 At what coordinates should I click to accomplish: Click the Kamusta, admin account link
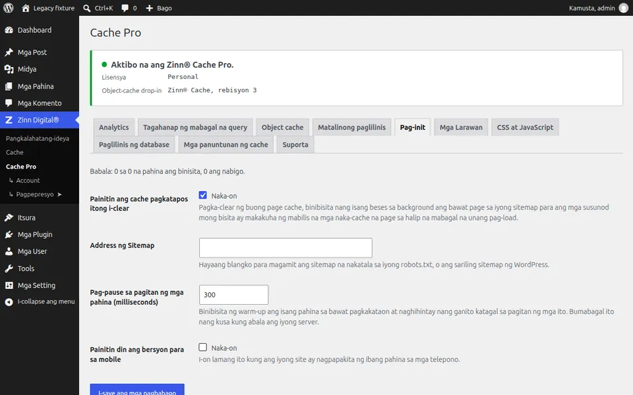(x=592, y=8)
